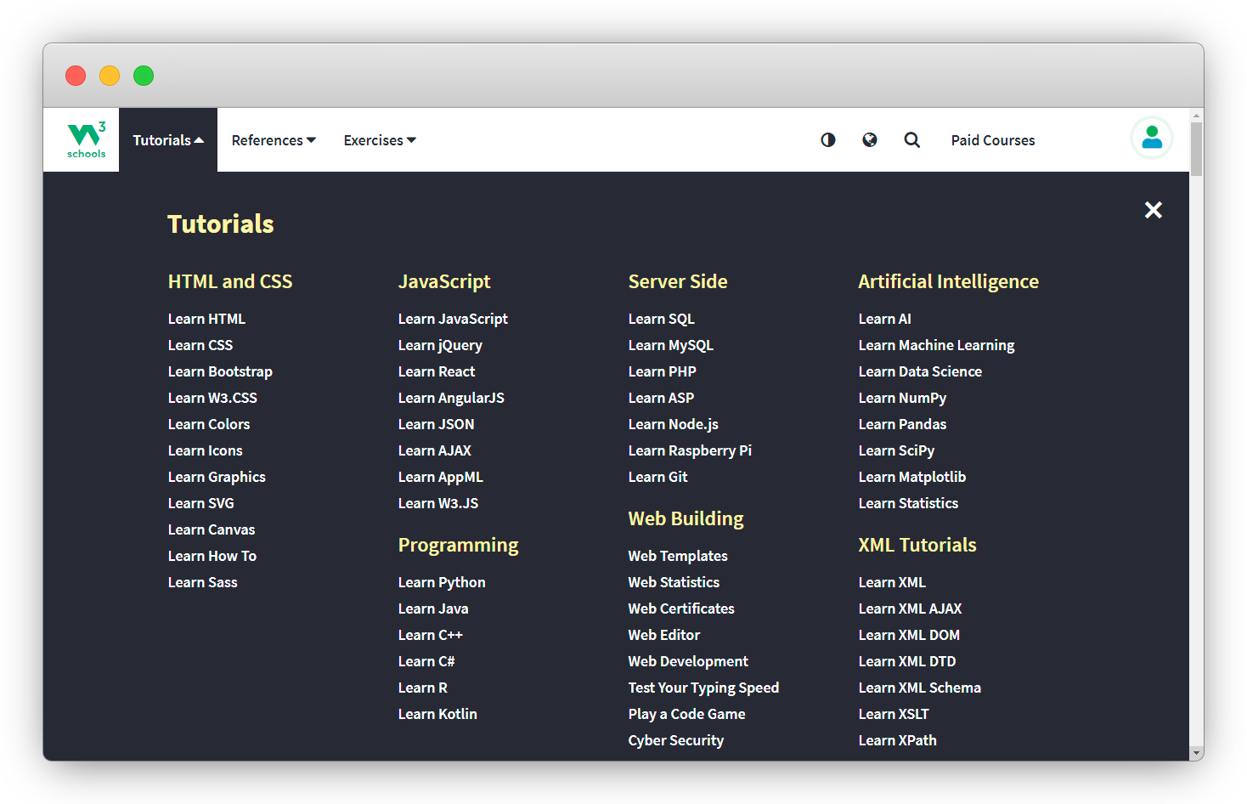
Task: Go to Learn MySQL
Action: click(x=671, y=345)
